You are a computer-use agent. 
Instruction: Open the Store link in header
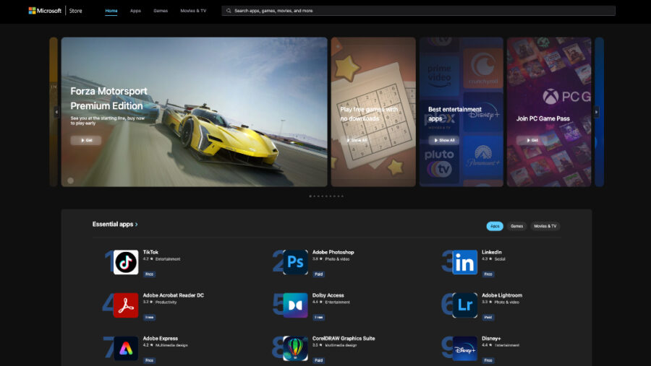pyautogui.click(x=75, y=11)
